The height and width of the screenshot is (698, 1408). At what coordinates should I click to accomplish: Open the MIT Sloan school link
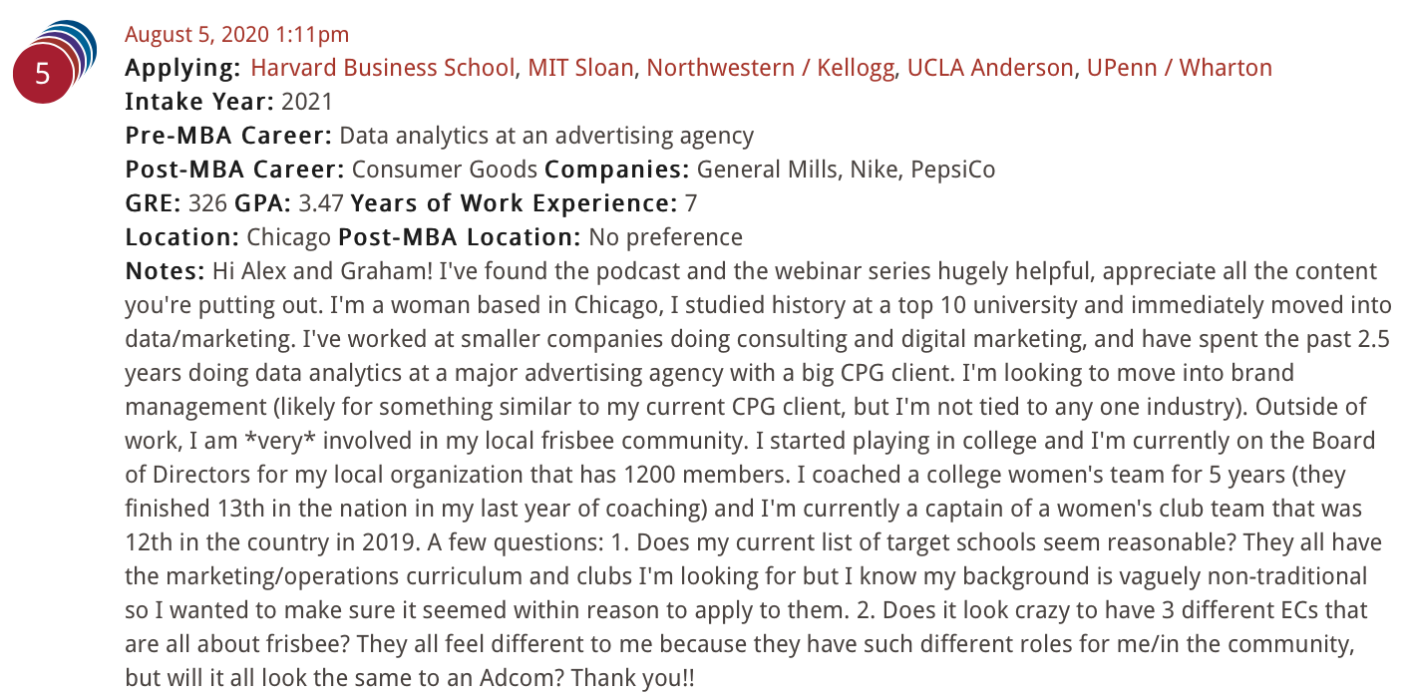coord(580,68)
